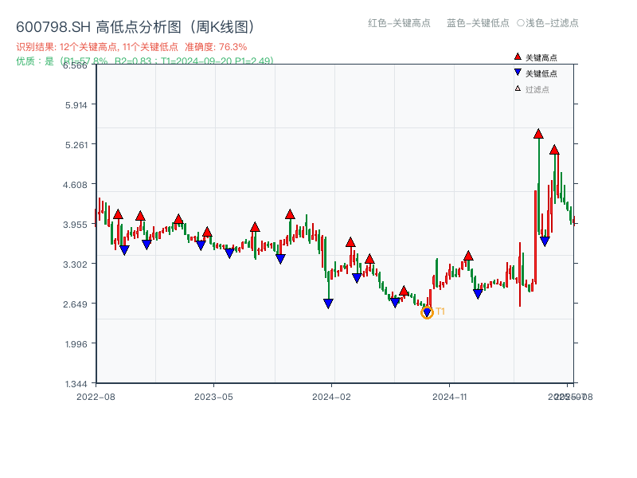Toggle the 过滤点 legend entry
Image resolution: width=637 pixels, height=478 pixels.
tap(532, 89)
